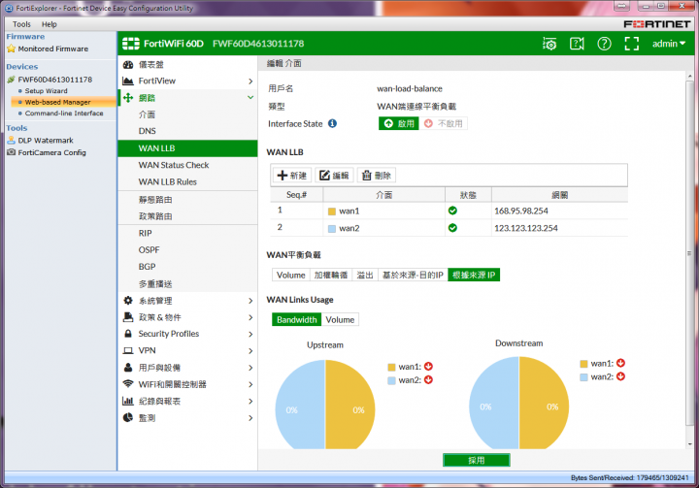Viewport: 699px width, 488px height.
Task: Open the Help menu
Action: (x=50, y=24)
